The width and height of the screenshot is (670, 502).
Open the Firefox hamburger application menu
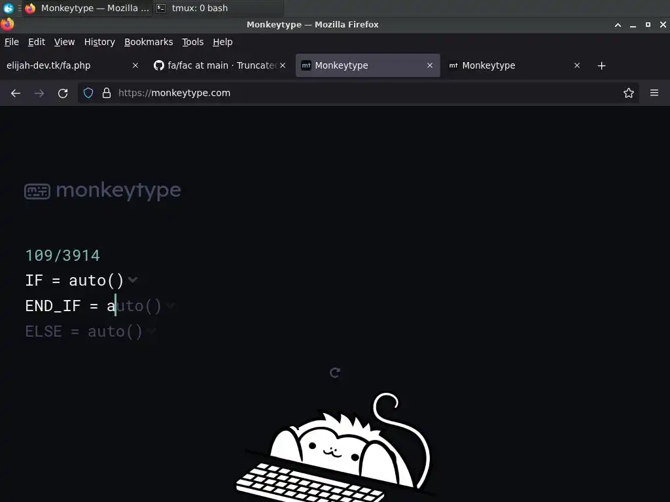point(654,93)
